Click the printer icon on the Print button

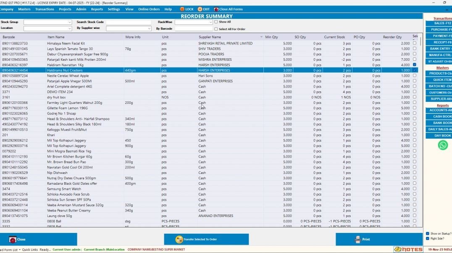pyautogui.click(x=357, y=239)
